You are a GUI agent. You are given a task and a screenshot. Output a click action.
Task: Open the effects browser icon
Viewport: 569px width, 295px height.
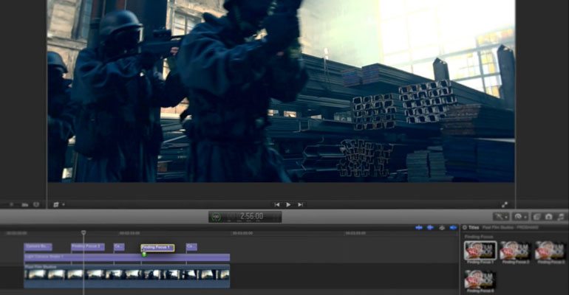(536, 216)
